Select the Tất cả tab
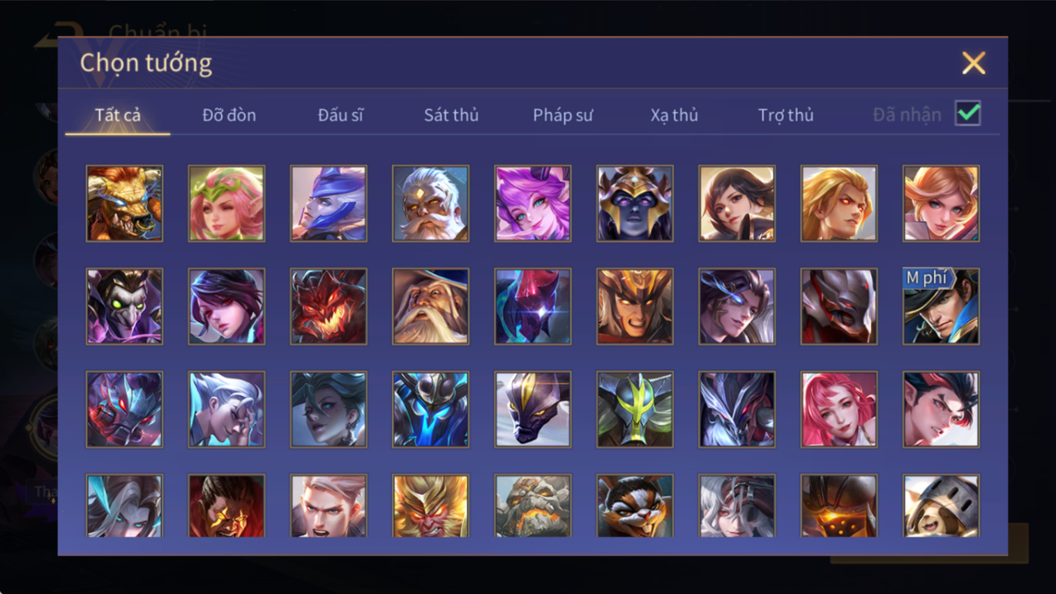1056x594 pixels. coord(118,115)
